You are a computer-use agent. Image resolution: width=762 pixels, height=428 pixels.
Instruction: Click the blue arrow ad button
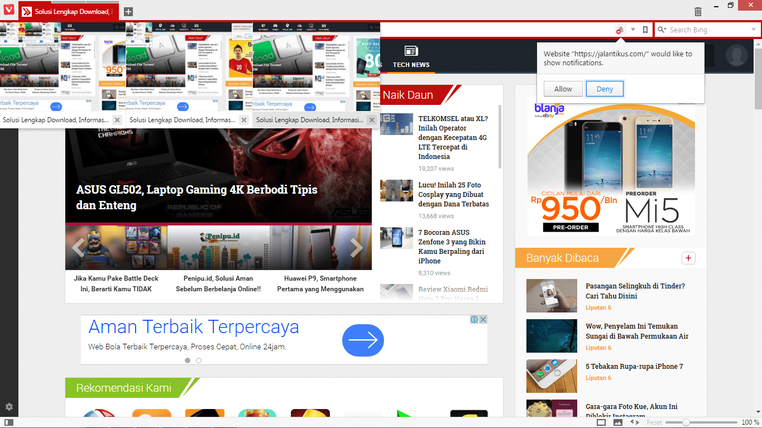pyautogui.click(x=363, y=339)
